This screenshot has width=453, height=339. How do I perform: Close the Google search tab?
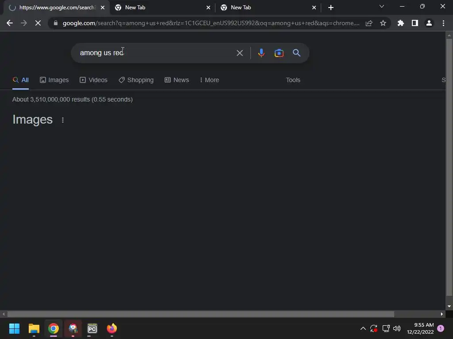103,8
